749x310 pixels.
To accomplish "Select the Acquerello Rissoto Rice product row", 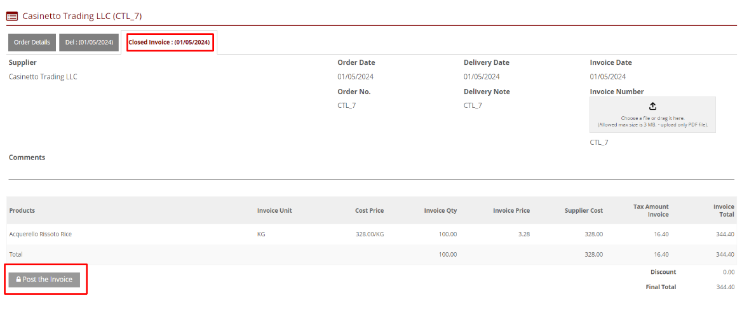I will coord(41,234).
